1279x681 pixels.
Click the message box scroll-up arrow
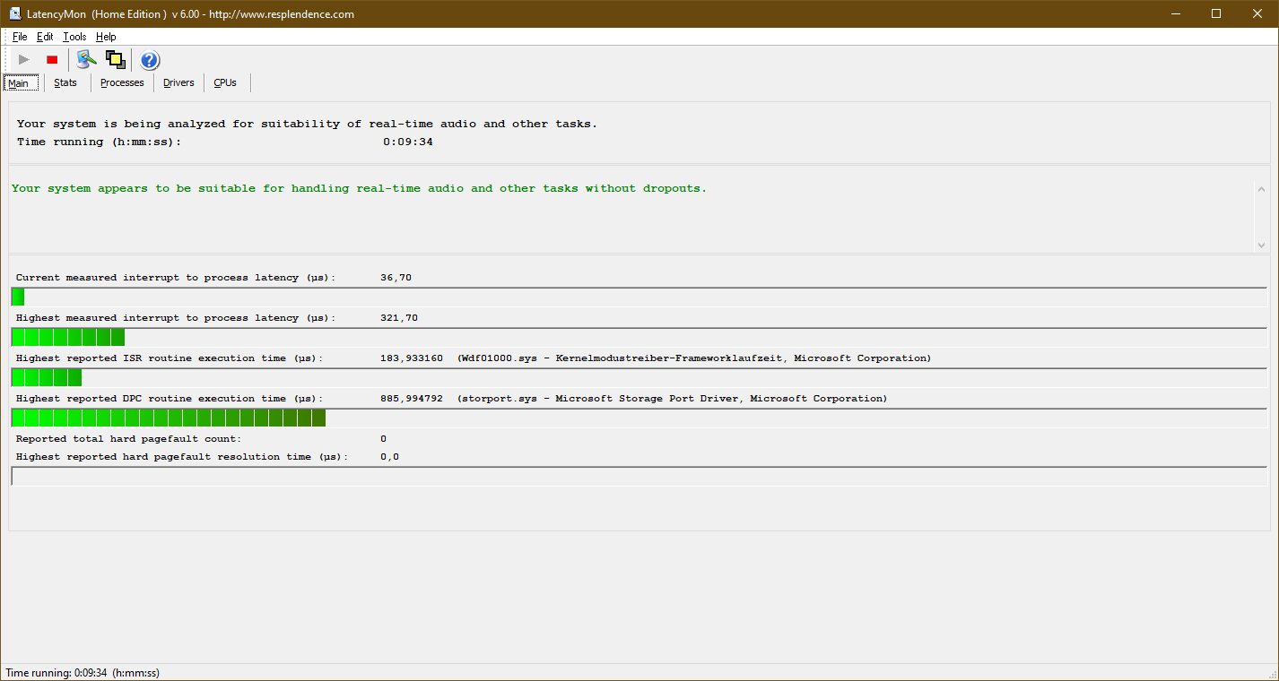point(1261,189)
